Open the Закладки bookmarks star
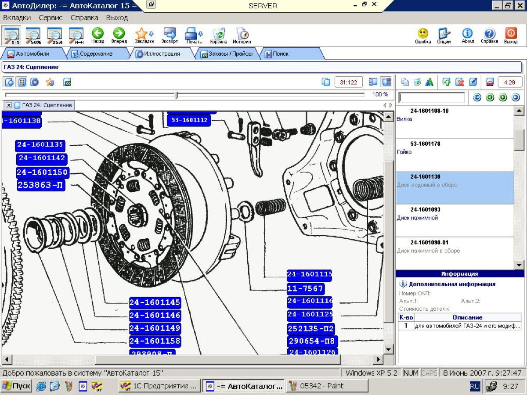 click(144, 36)
